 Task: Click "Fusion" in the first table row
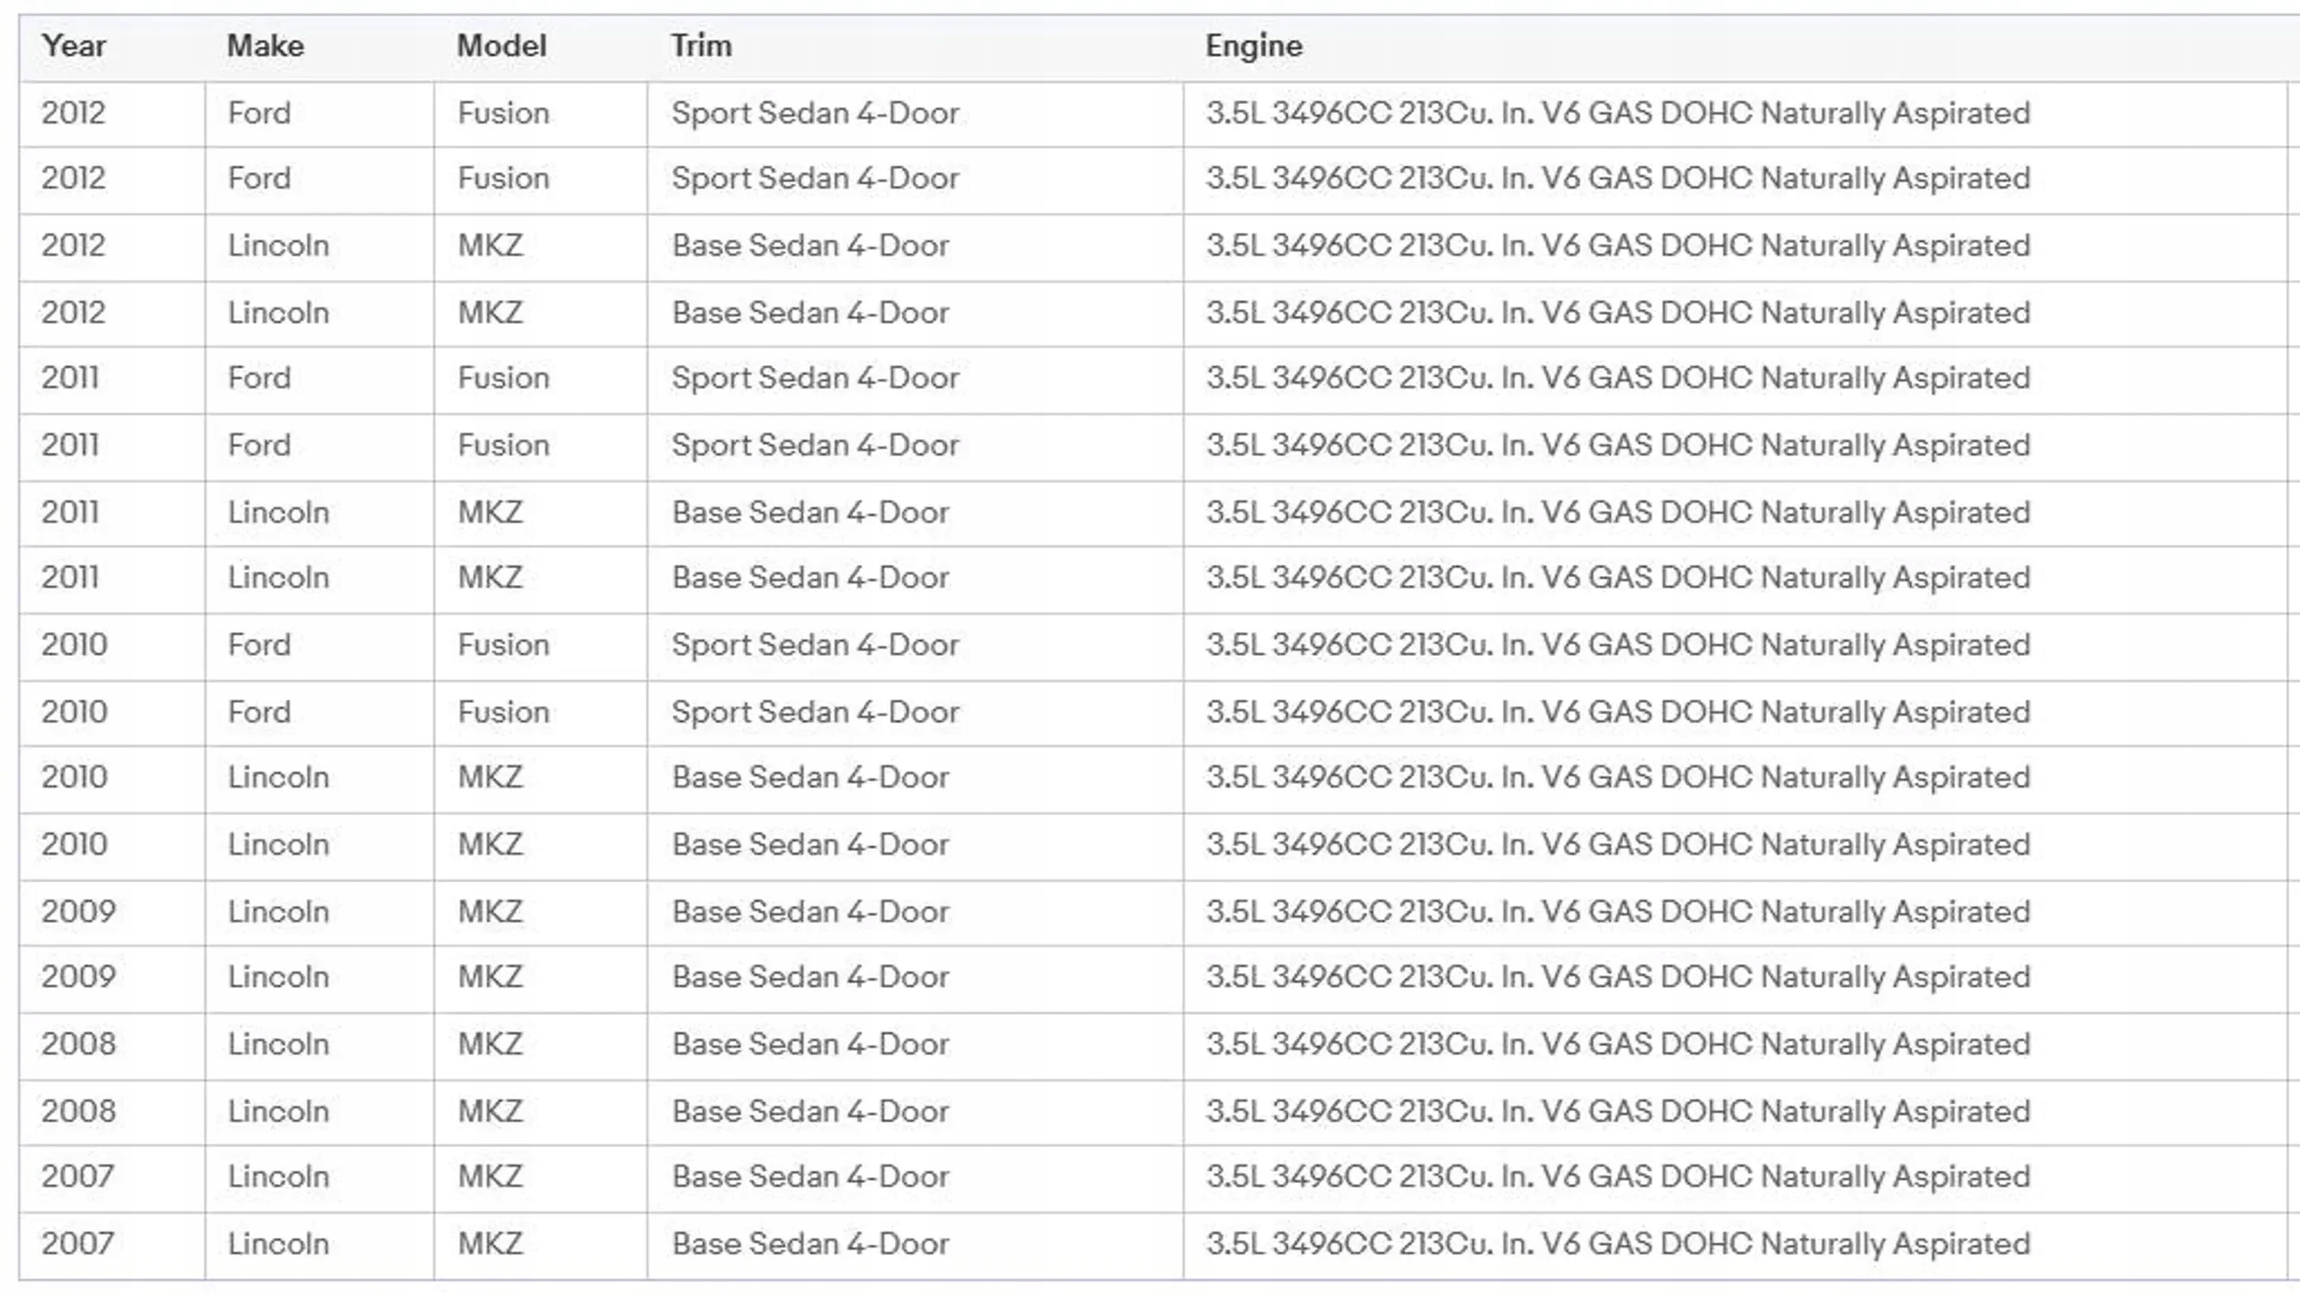503,113
